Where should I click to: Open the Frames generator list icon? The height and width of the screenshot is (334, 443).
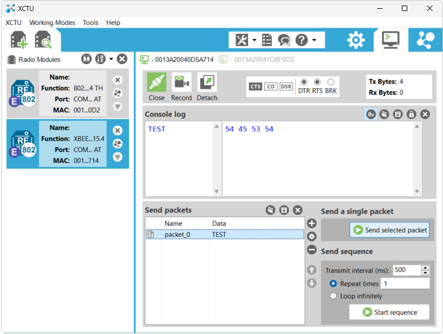point(267,40)
